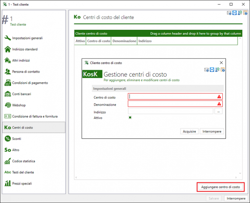Select the Ko Centri di costo icon

(8, 127)
